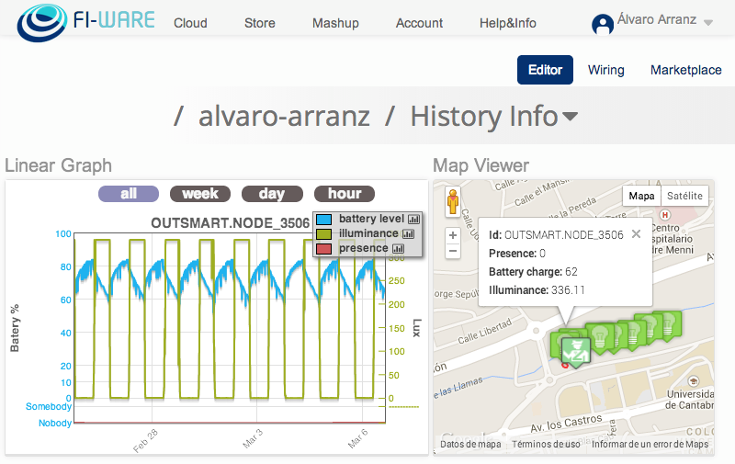Click the Nobody axis label
Image resolution: width=735 pixels, height=464 pixels.
[55, 423]
